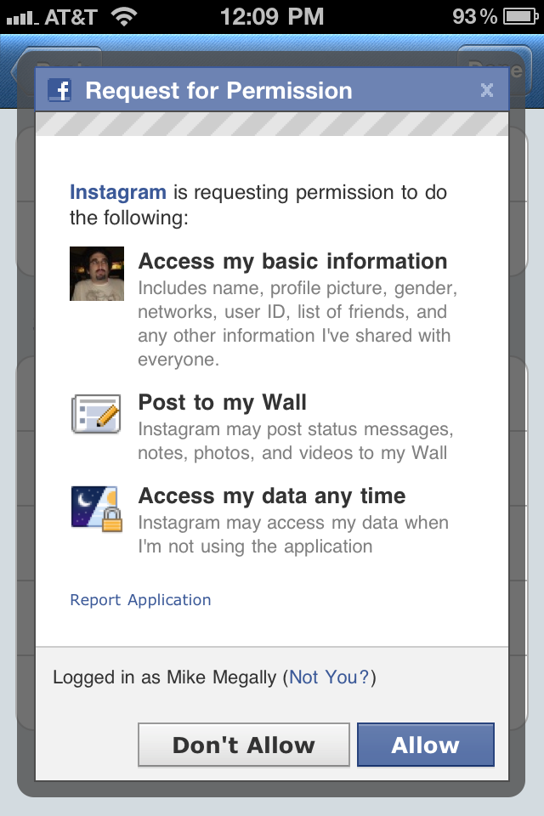Tap the dimmed Done button behind dialog
The width and height of the screenshot is (544, 816).
(495, 71)
